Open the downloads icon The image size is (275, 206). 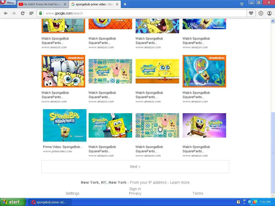click(261, 13)
